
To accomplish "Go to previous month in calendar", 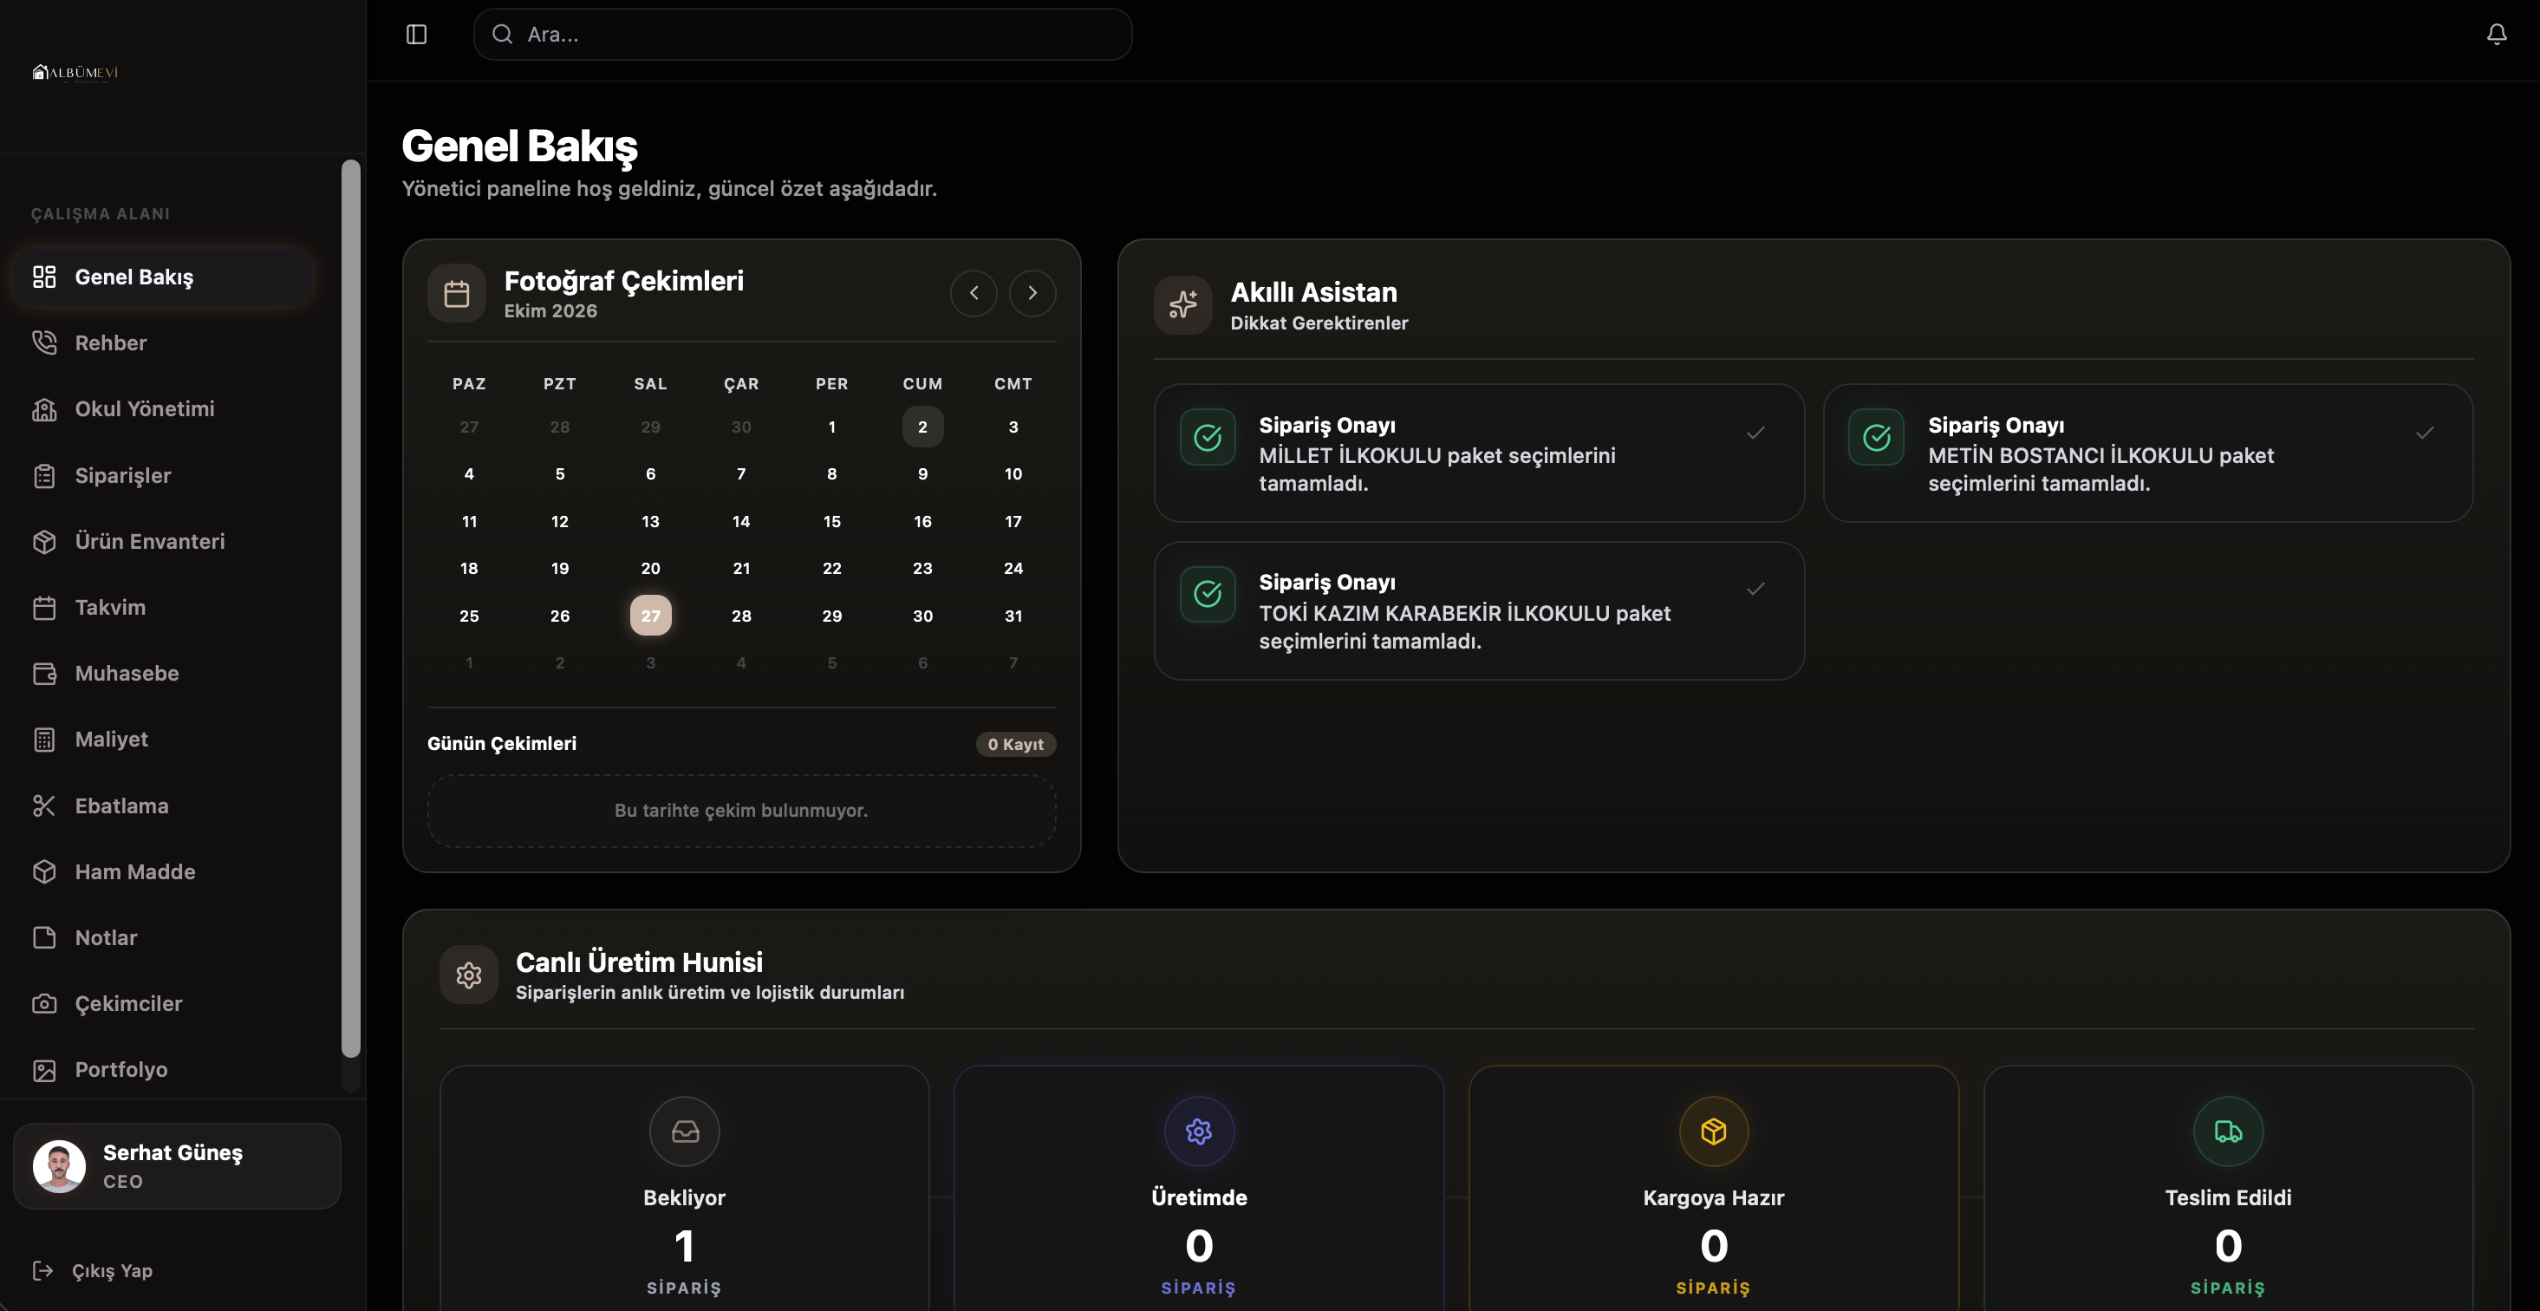I will click(974, 293).
